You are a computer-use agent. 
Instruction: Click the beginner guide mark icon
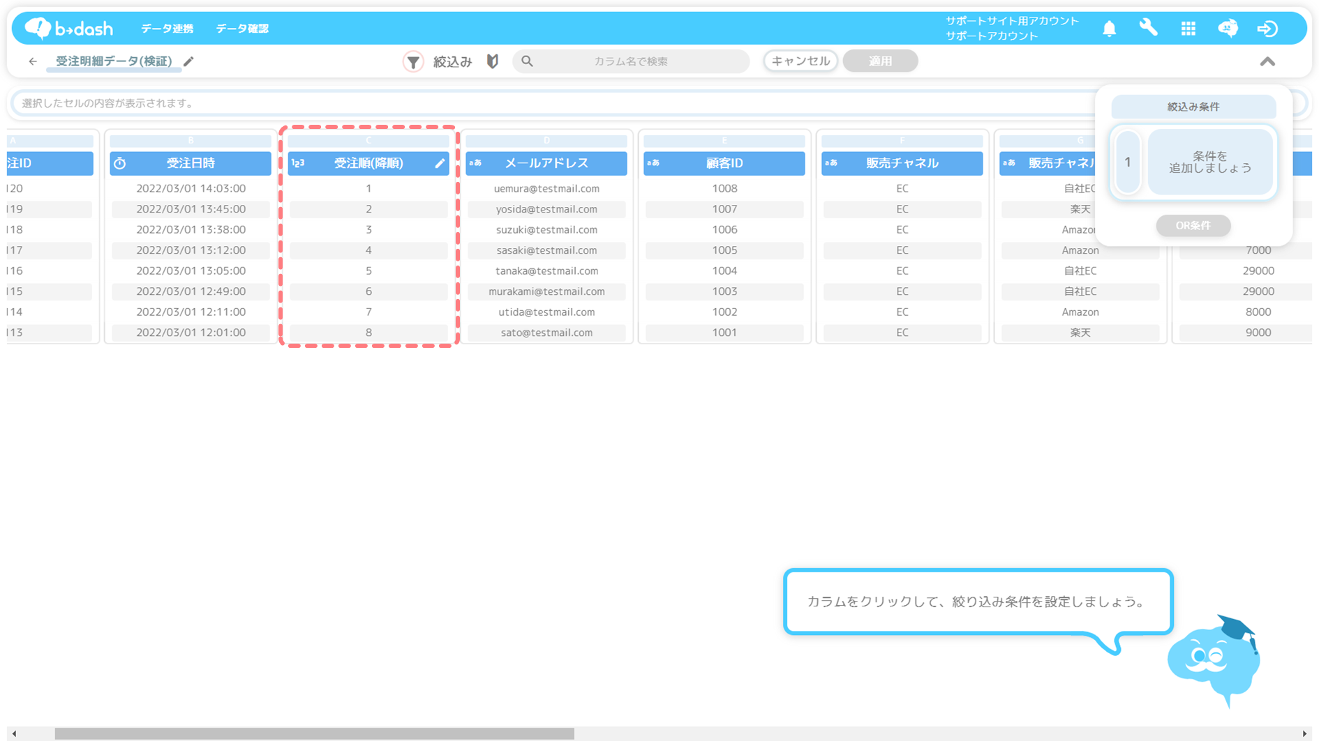(493, 61)
